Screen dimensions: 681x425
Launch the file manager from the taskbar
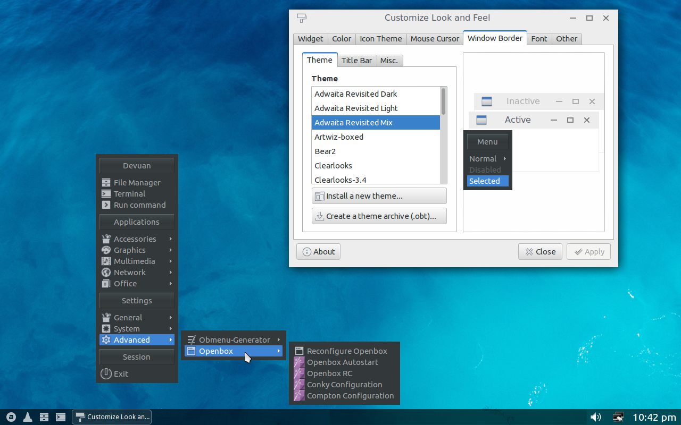tap(44, 417)
